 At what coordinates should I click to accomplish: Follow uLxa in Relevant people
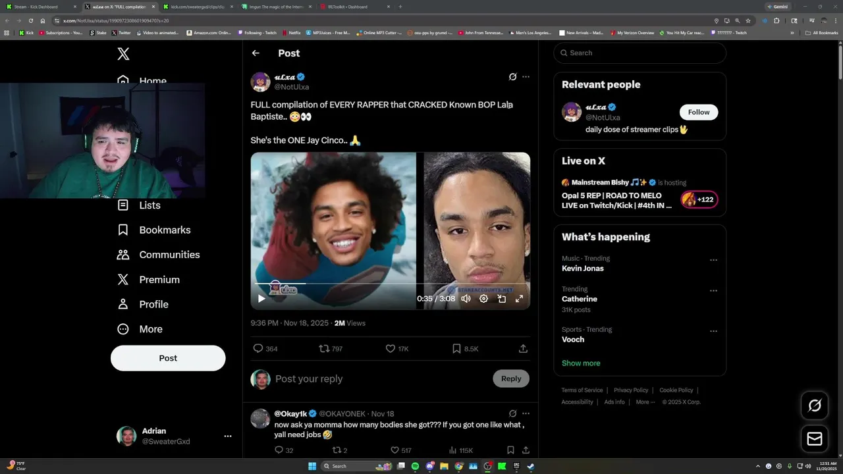(699, 112)
